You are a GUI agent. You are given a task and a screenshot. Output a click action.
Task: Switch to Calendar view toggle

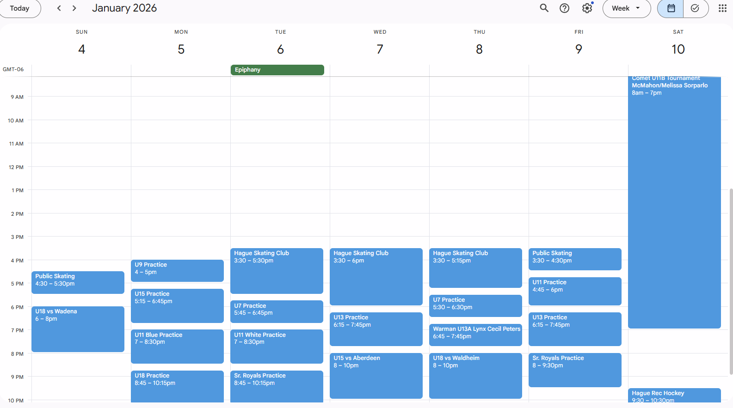[x=671, y=8]
